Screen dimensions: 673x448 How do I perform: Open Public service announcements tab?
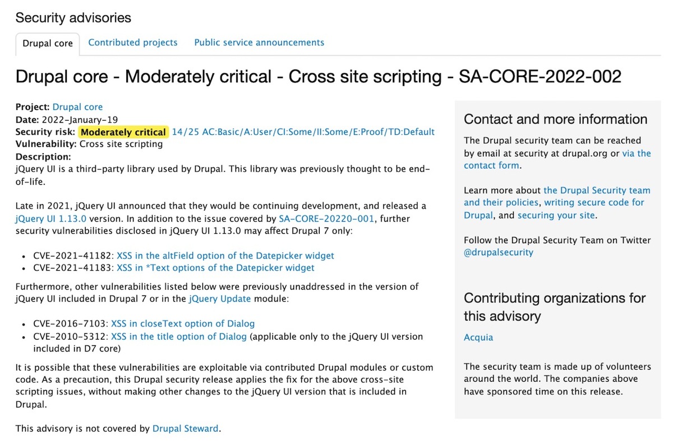pyautogui.click(x=259, y=43)
